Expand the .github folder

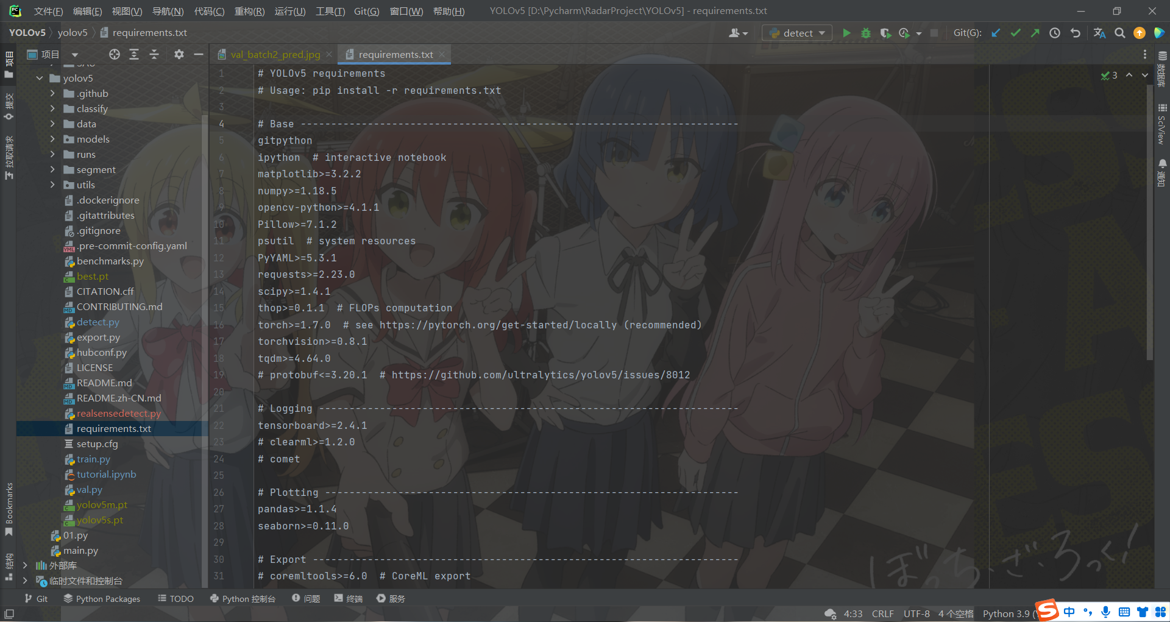coord(52,93)
